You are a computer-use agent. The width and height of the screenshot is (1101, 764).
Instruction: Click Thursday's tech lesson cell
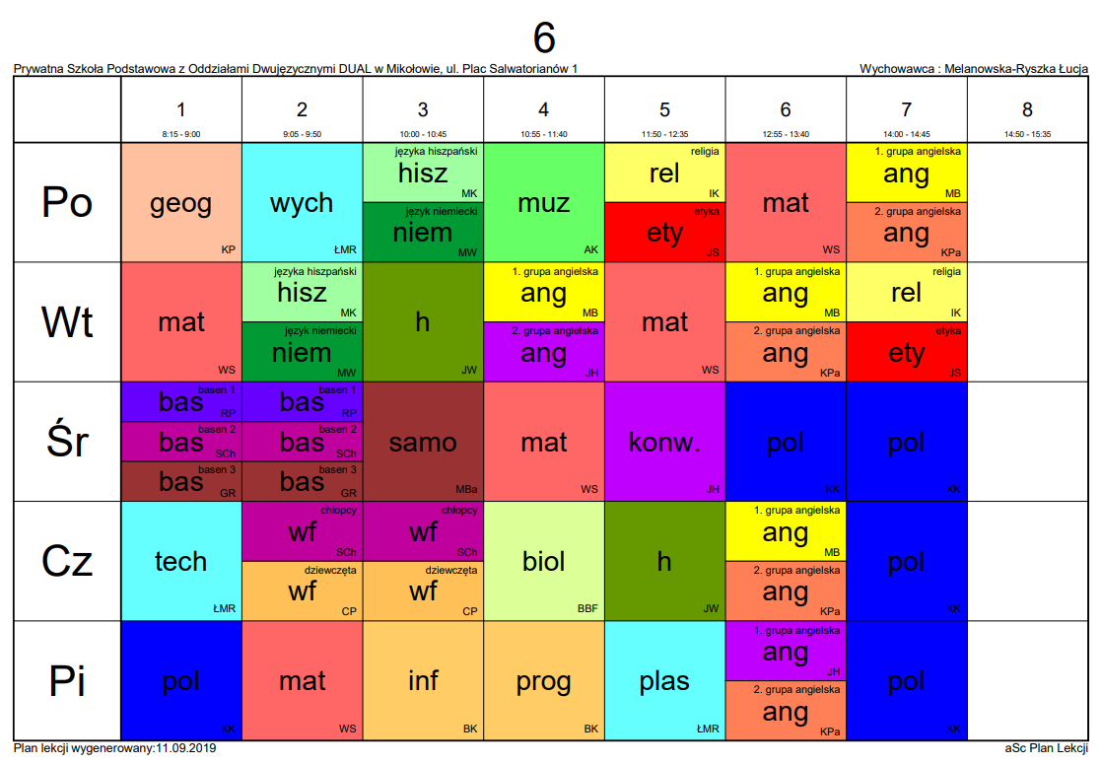tap(181, 561)
